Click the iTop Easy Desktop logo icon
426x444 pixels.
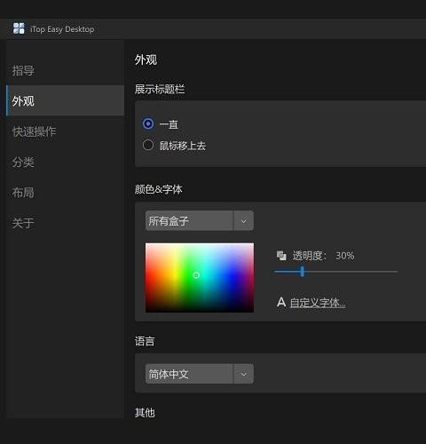click(x=19, y=28)
